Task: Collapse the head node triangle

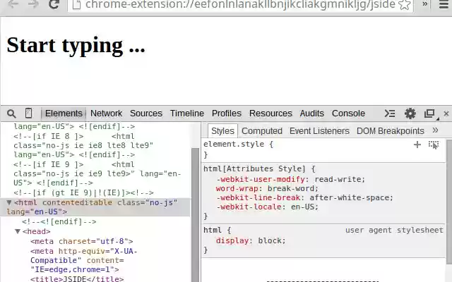Action: click(x=18, y=232)
